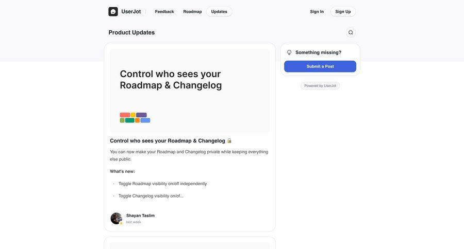
Task: Click the yellow badge on the author avatar
Action: point(121,223)
